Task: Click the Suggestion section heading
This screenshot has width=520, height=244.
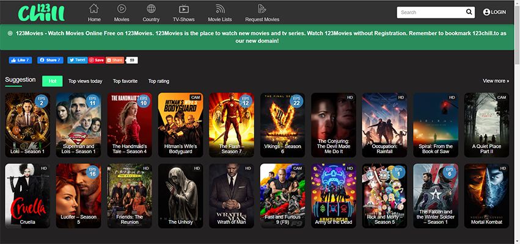Action: (20, 80)
